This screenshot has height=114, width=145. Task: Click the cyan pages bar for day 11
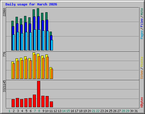coord(52,45)
